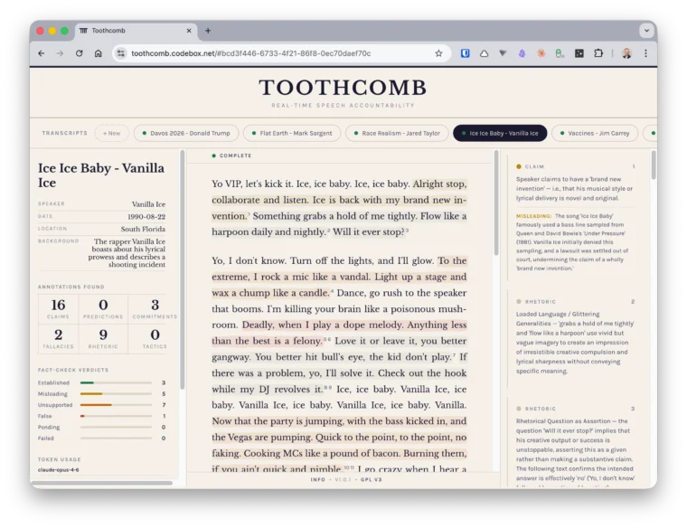
Task: Open the cloud-shaped extension icon
Action: pos(485,53)
